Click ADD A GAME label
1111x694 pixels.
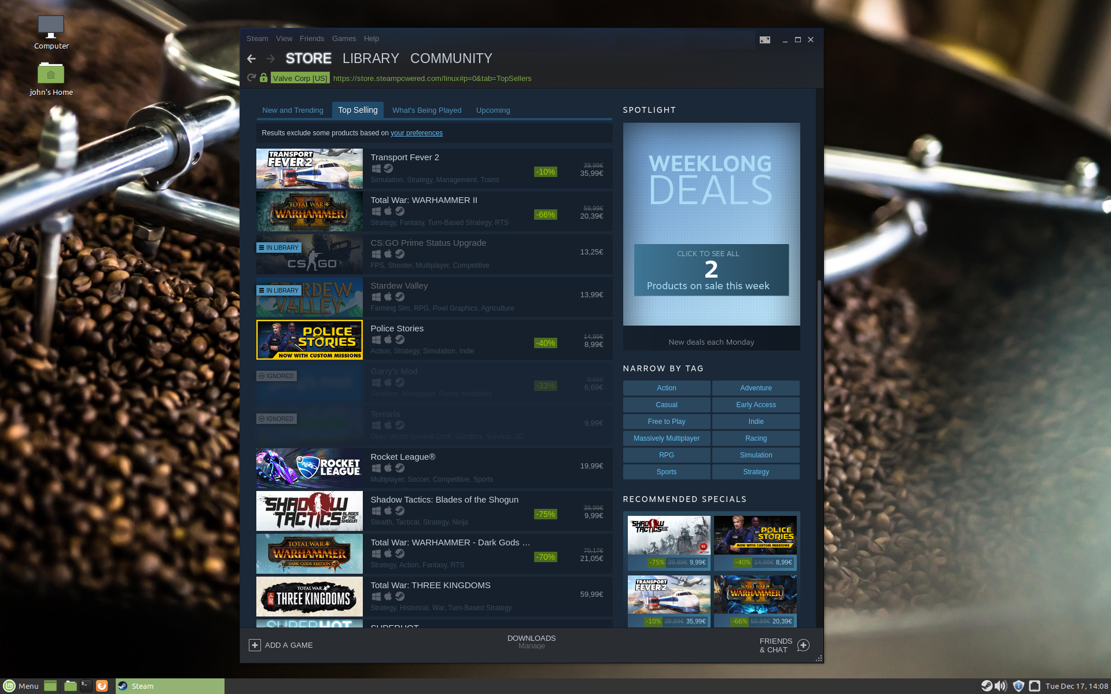click(x=289, y=645)
